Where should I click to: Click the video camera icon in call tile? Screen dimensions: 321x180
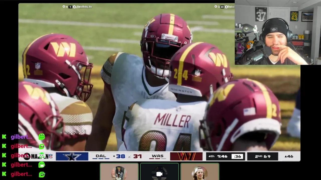tap(159, 174)
